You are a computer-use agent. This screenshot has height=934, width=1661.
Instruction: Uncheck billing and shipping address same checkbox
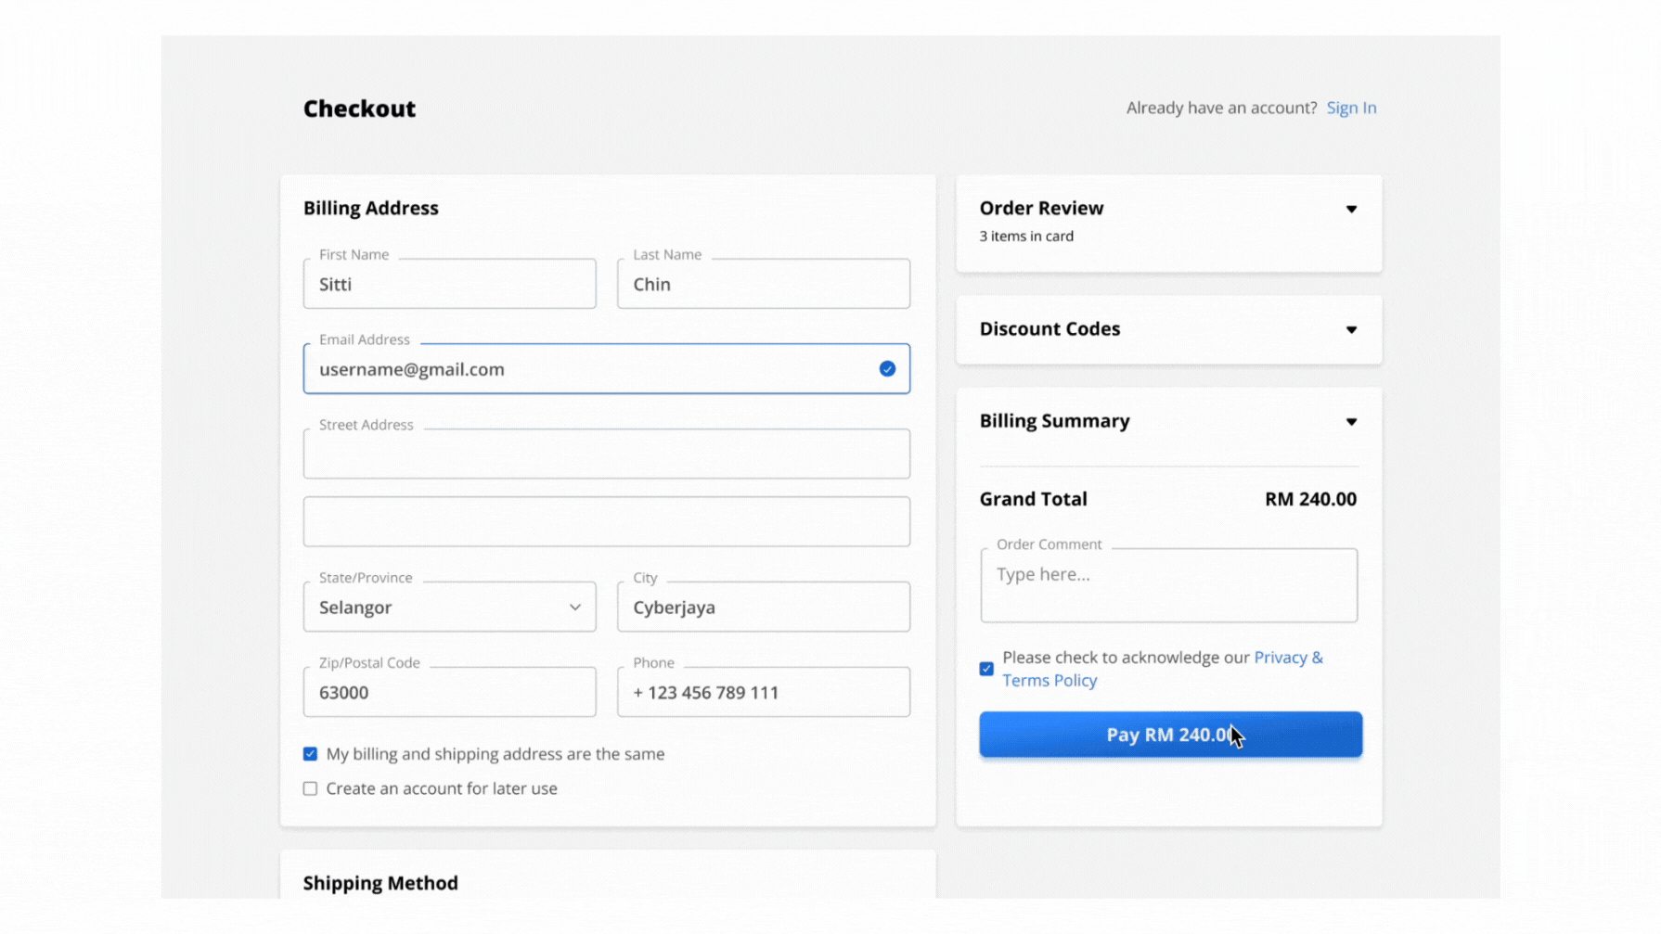(310, 754)
